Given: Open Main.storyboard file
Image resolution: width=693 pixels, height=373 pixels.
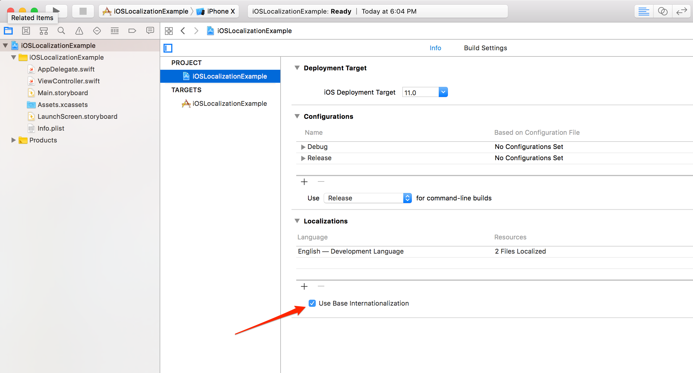Looking at the screenshot, I should (63, 93).
